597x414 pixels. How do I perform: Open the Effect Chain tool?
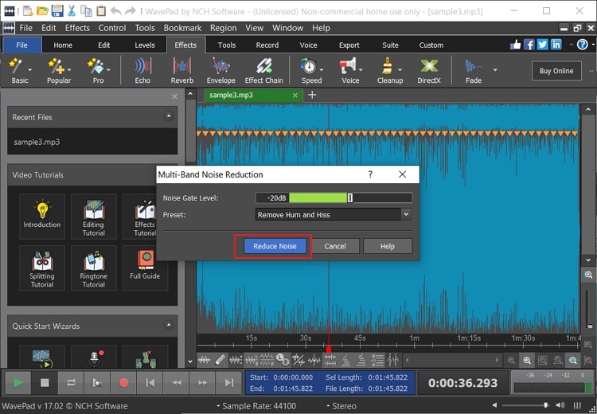coord(263,71)
